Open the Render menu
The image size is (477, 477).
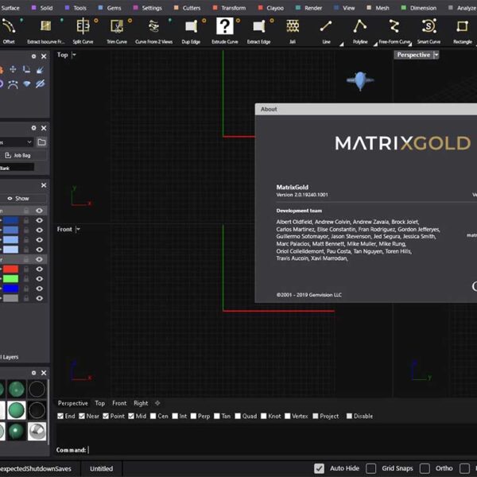(x=308, y=8)
